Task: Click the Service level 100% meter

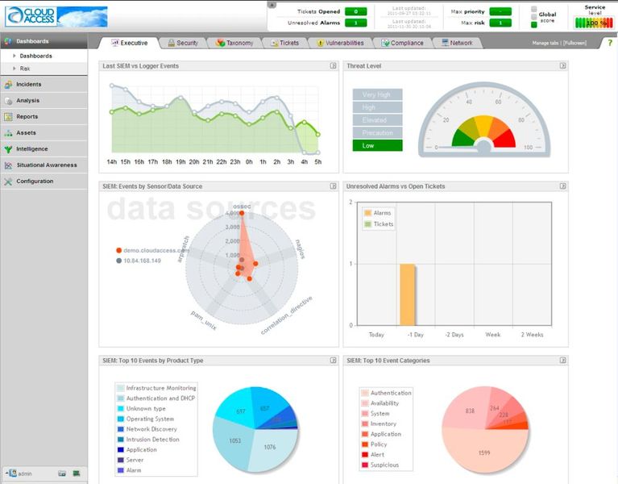Action: point(594,23)
